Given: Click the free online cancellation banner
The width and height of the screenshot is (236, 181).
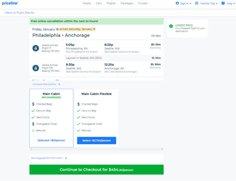Looking at the screenshot, I should [97, 21].
